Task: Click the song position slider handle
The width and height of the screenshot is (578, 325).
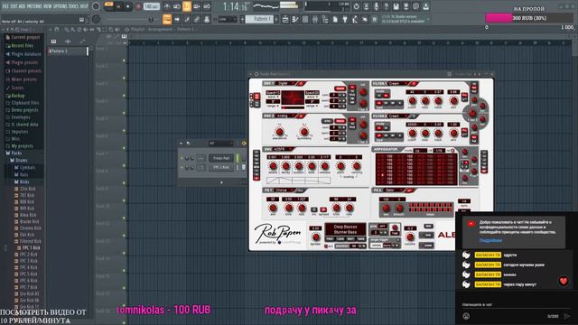Action: (x=151, y=19)
